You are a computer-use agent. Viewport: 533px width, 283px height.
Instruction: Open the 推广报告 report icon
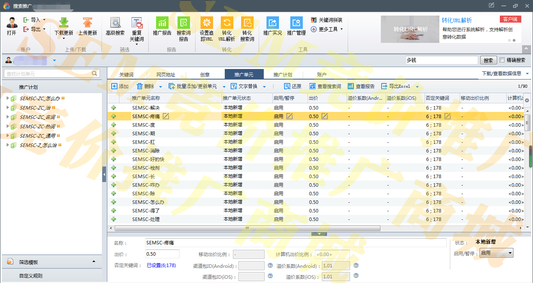pos(162,23)
